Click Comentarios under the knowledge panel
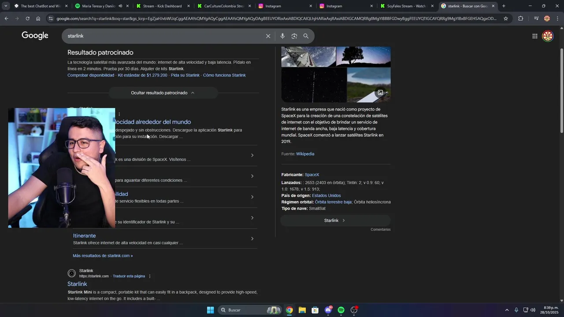This screenshot has height=317, width=564. pyautogui.click(x=380, y=229)
